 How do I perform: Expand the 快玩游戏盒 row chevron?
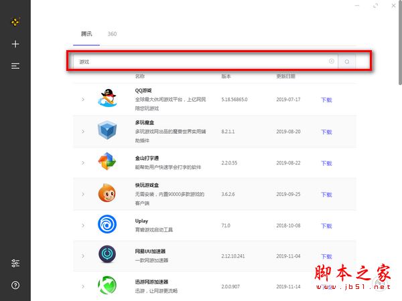[83, 194]
